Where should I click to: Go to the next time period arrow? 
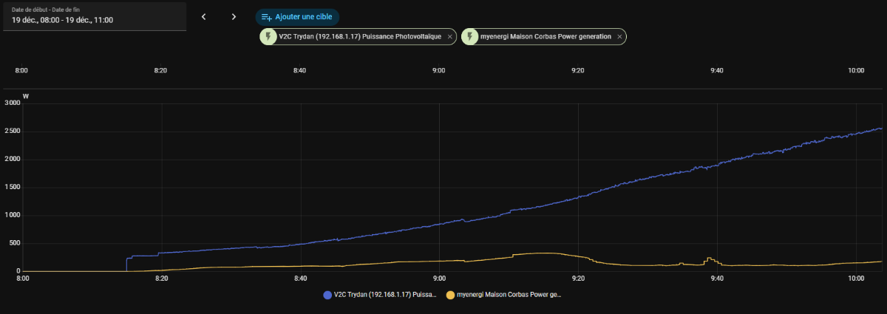coord(234,16)
